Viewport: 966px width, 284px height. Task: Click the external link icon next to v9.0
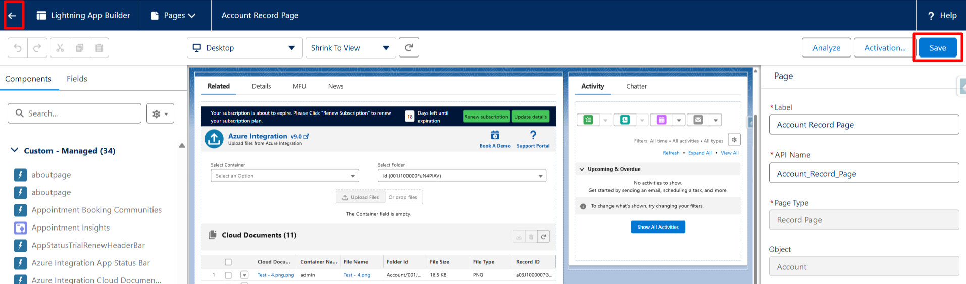tap(306, 136)
